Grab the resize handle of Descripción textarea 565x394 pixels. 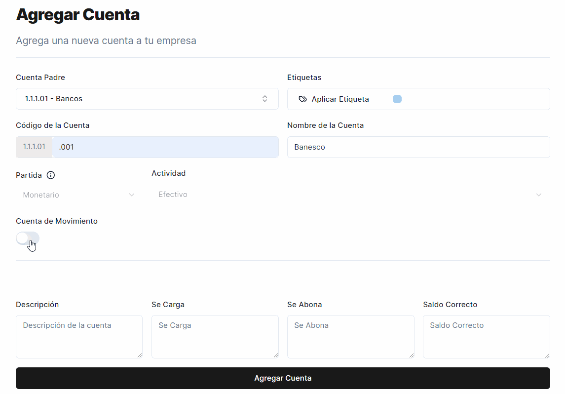(139, 355)
